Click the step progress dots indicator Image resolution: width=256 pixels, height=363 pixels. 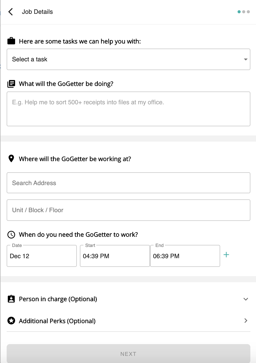click(x=243, y=12)
